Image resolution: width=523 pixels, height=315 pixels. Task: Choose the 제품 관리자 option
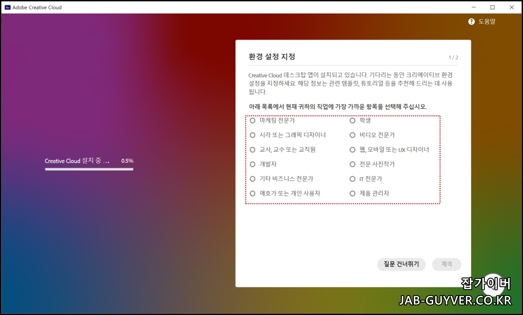click(352, 193)
